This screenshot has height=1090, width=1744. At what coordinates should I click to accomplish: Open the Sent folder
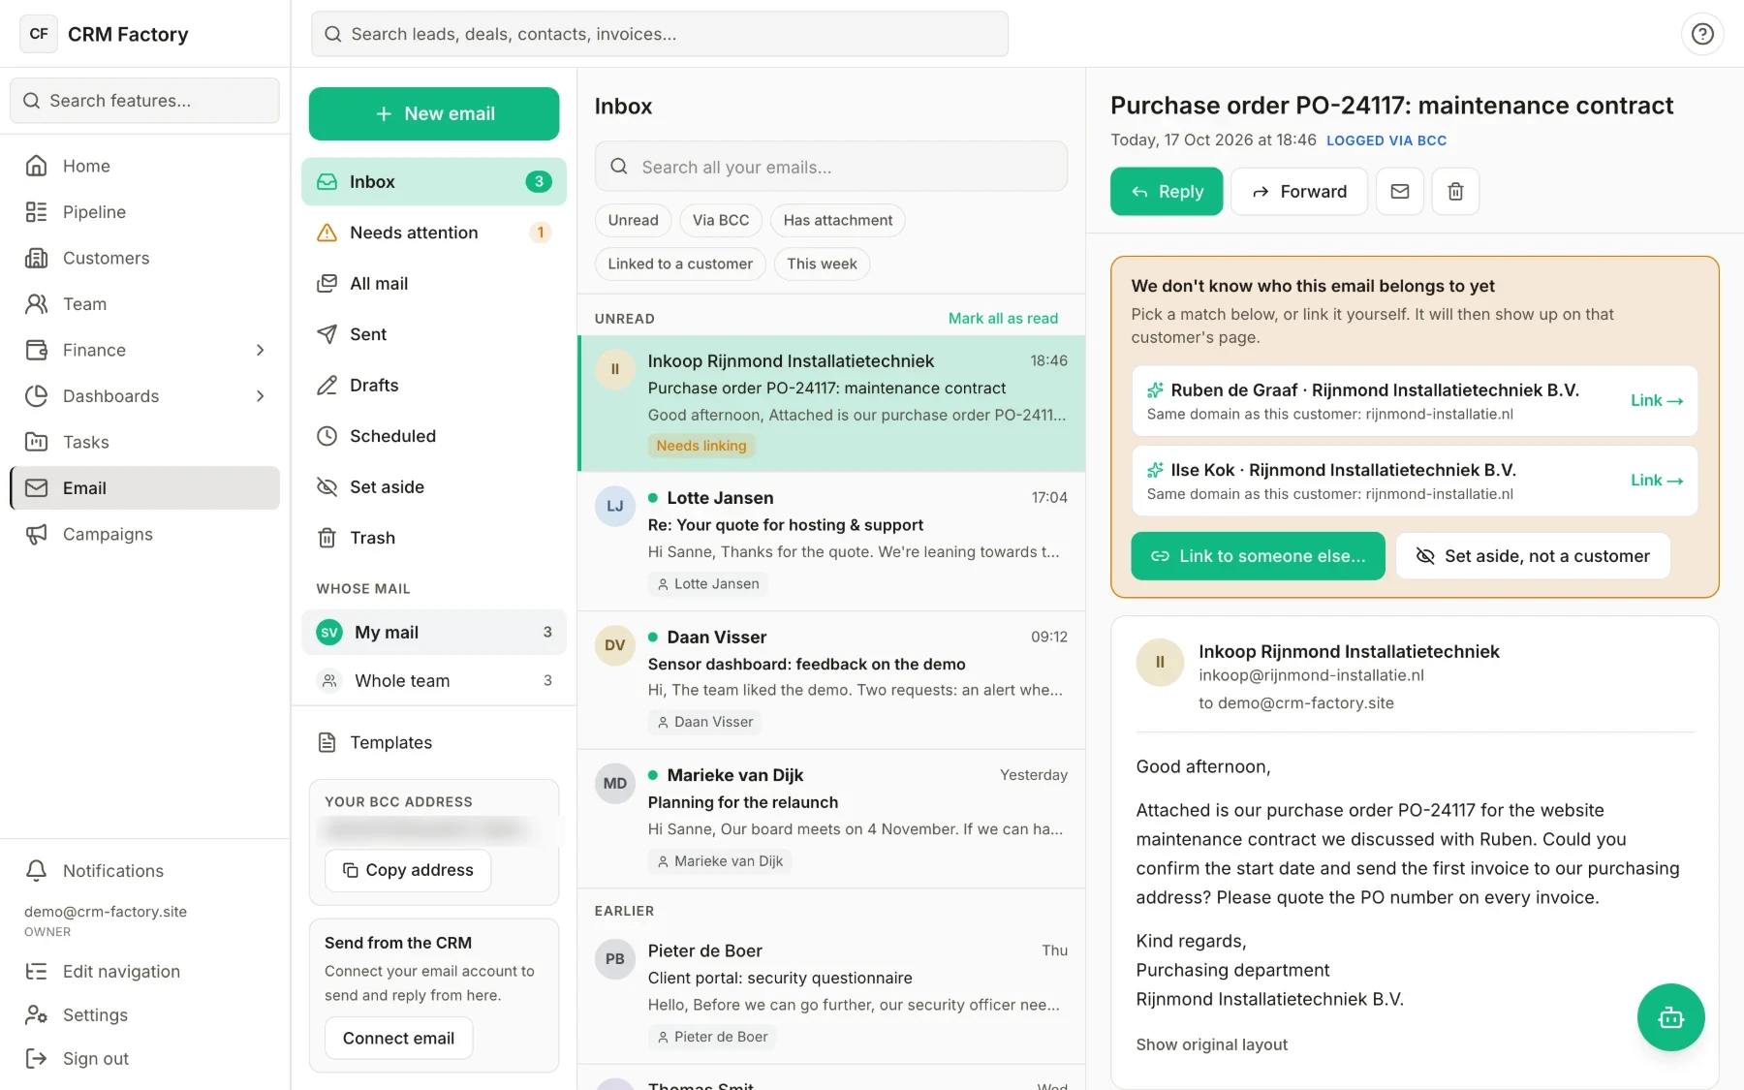[x=433, y=334]
